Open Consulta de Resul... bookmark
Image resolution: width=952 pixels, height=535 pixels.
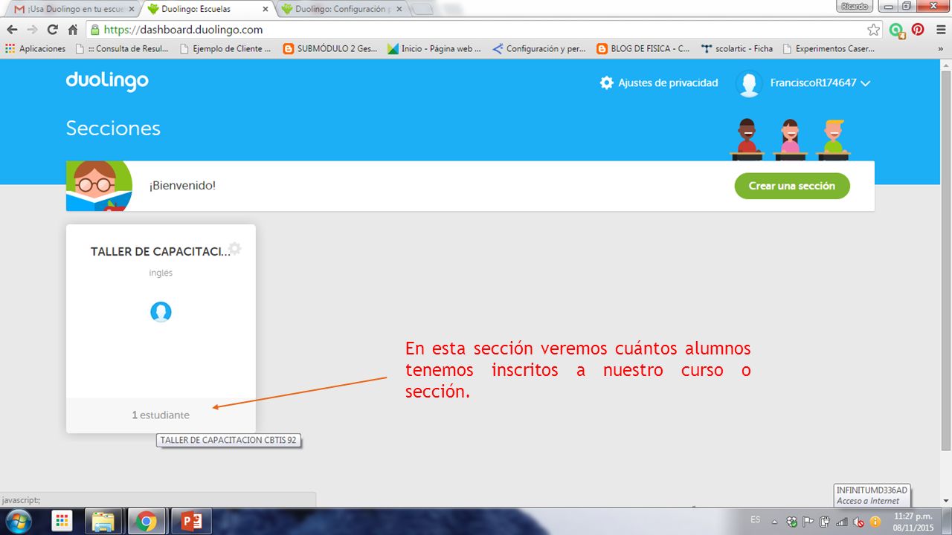(122, 48)
